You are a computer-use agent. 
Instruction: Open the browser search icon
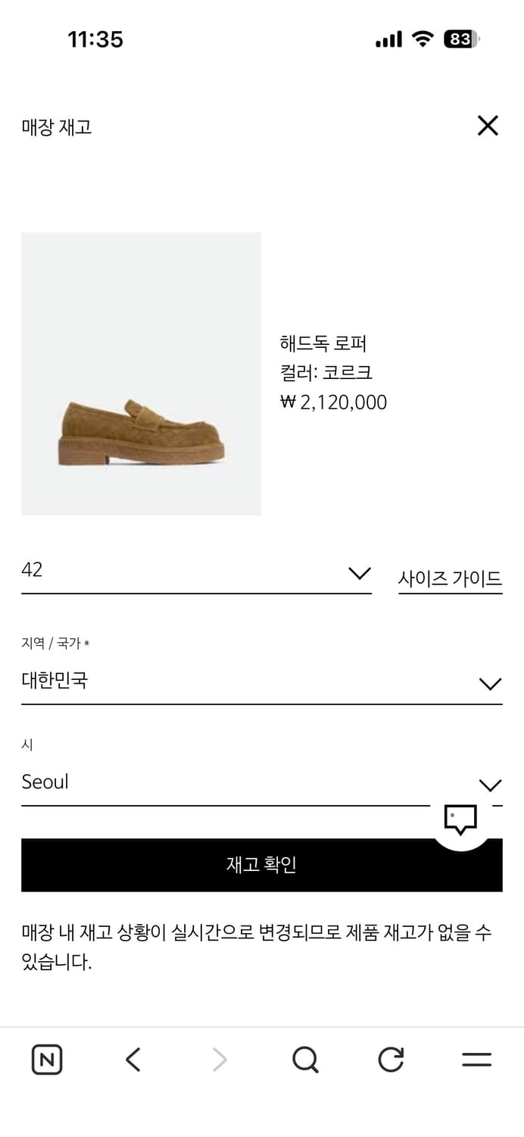[304, 1059]
